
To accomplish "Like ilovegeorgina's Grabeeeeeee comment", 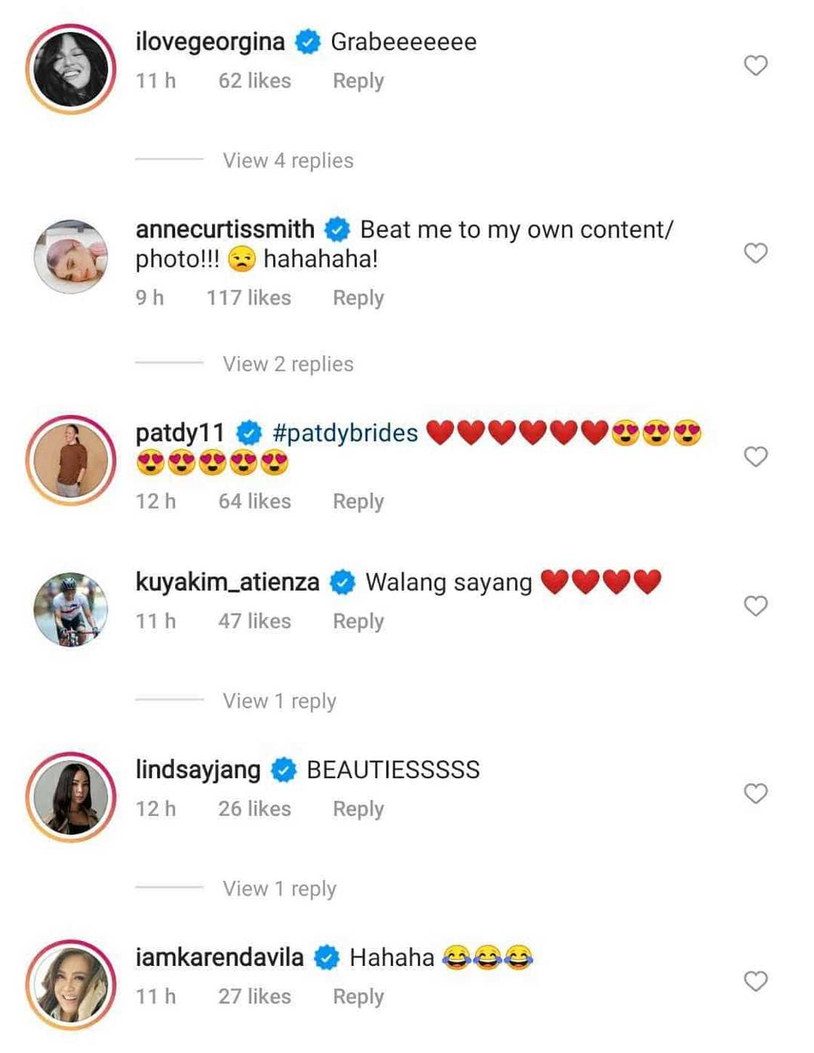I will tap(756, 65).
